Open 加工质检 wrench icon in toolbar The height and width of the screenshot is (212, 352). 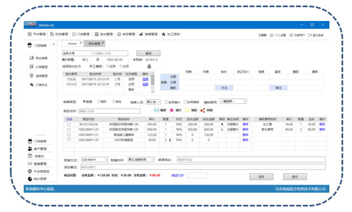point(163,34)
